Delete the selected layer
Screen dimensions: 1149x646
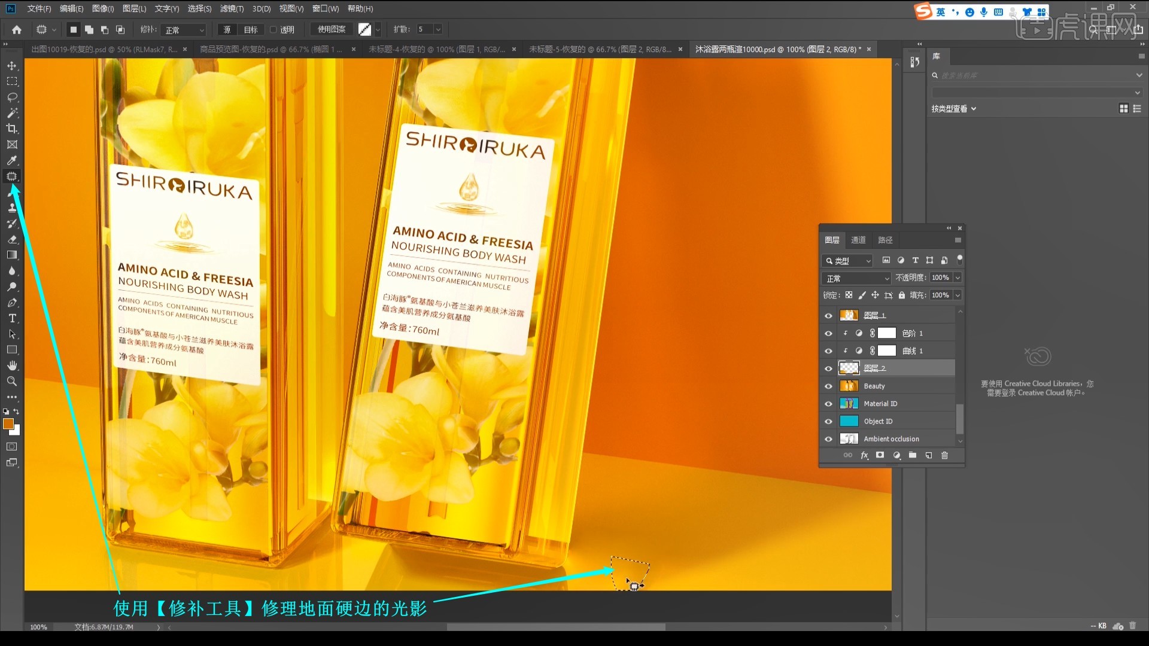945,455
